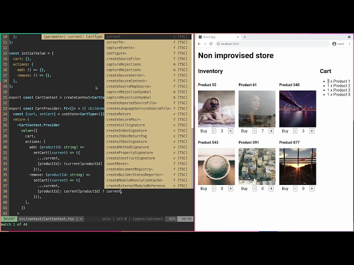Reload the localhost page

(211, 44)
